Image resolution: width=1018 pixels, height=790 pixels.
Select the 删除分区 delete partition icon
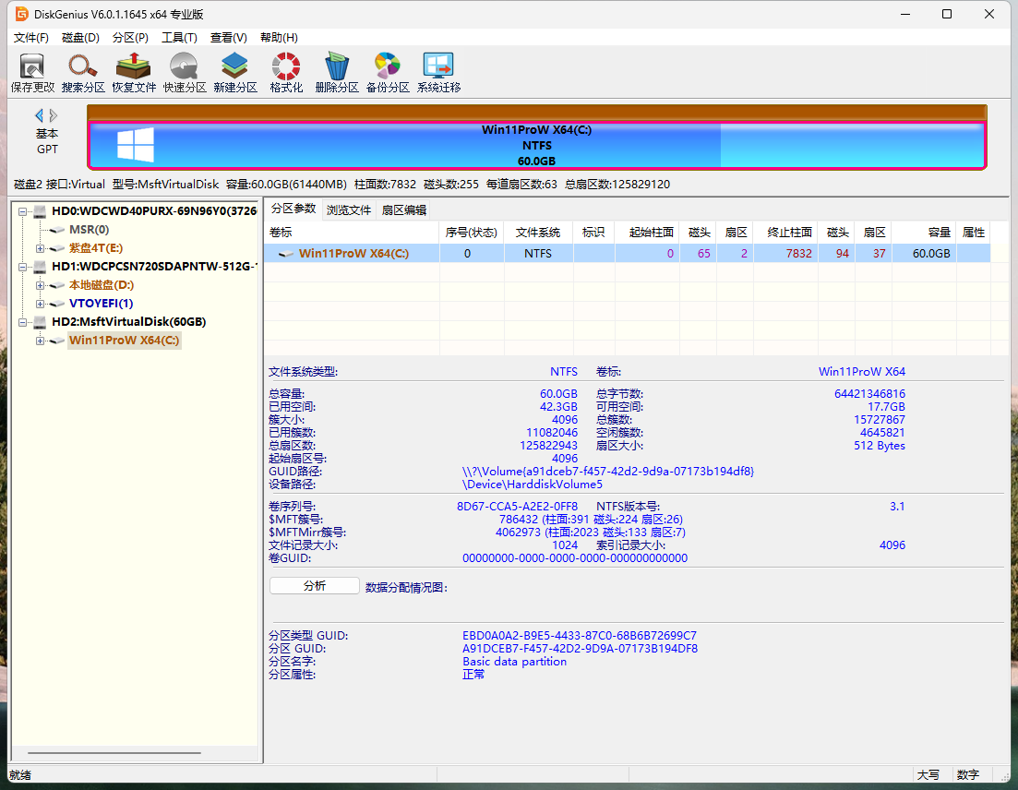[x=336, y=73]
